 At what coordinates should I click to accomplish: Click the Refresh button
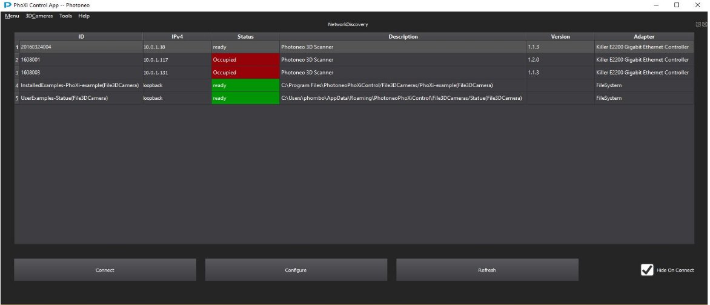coord(487,270)
